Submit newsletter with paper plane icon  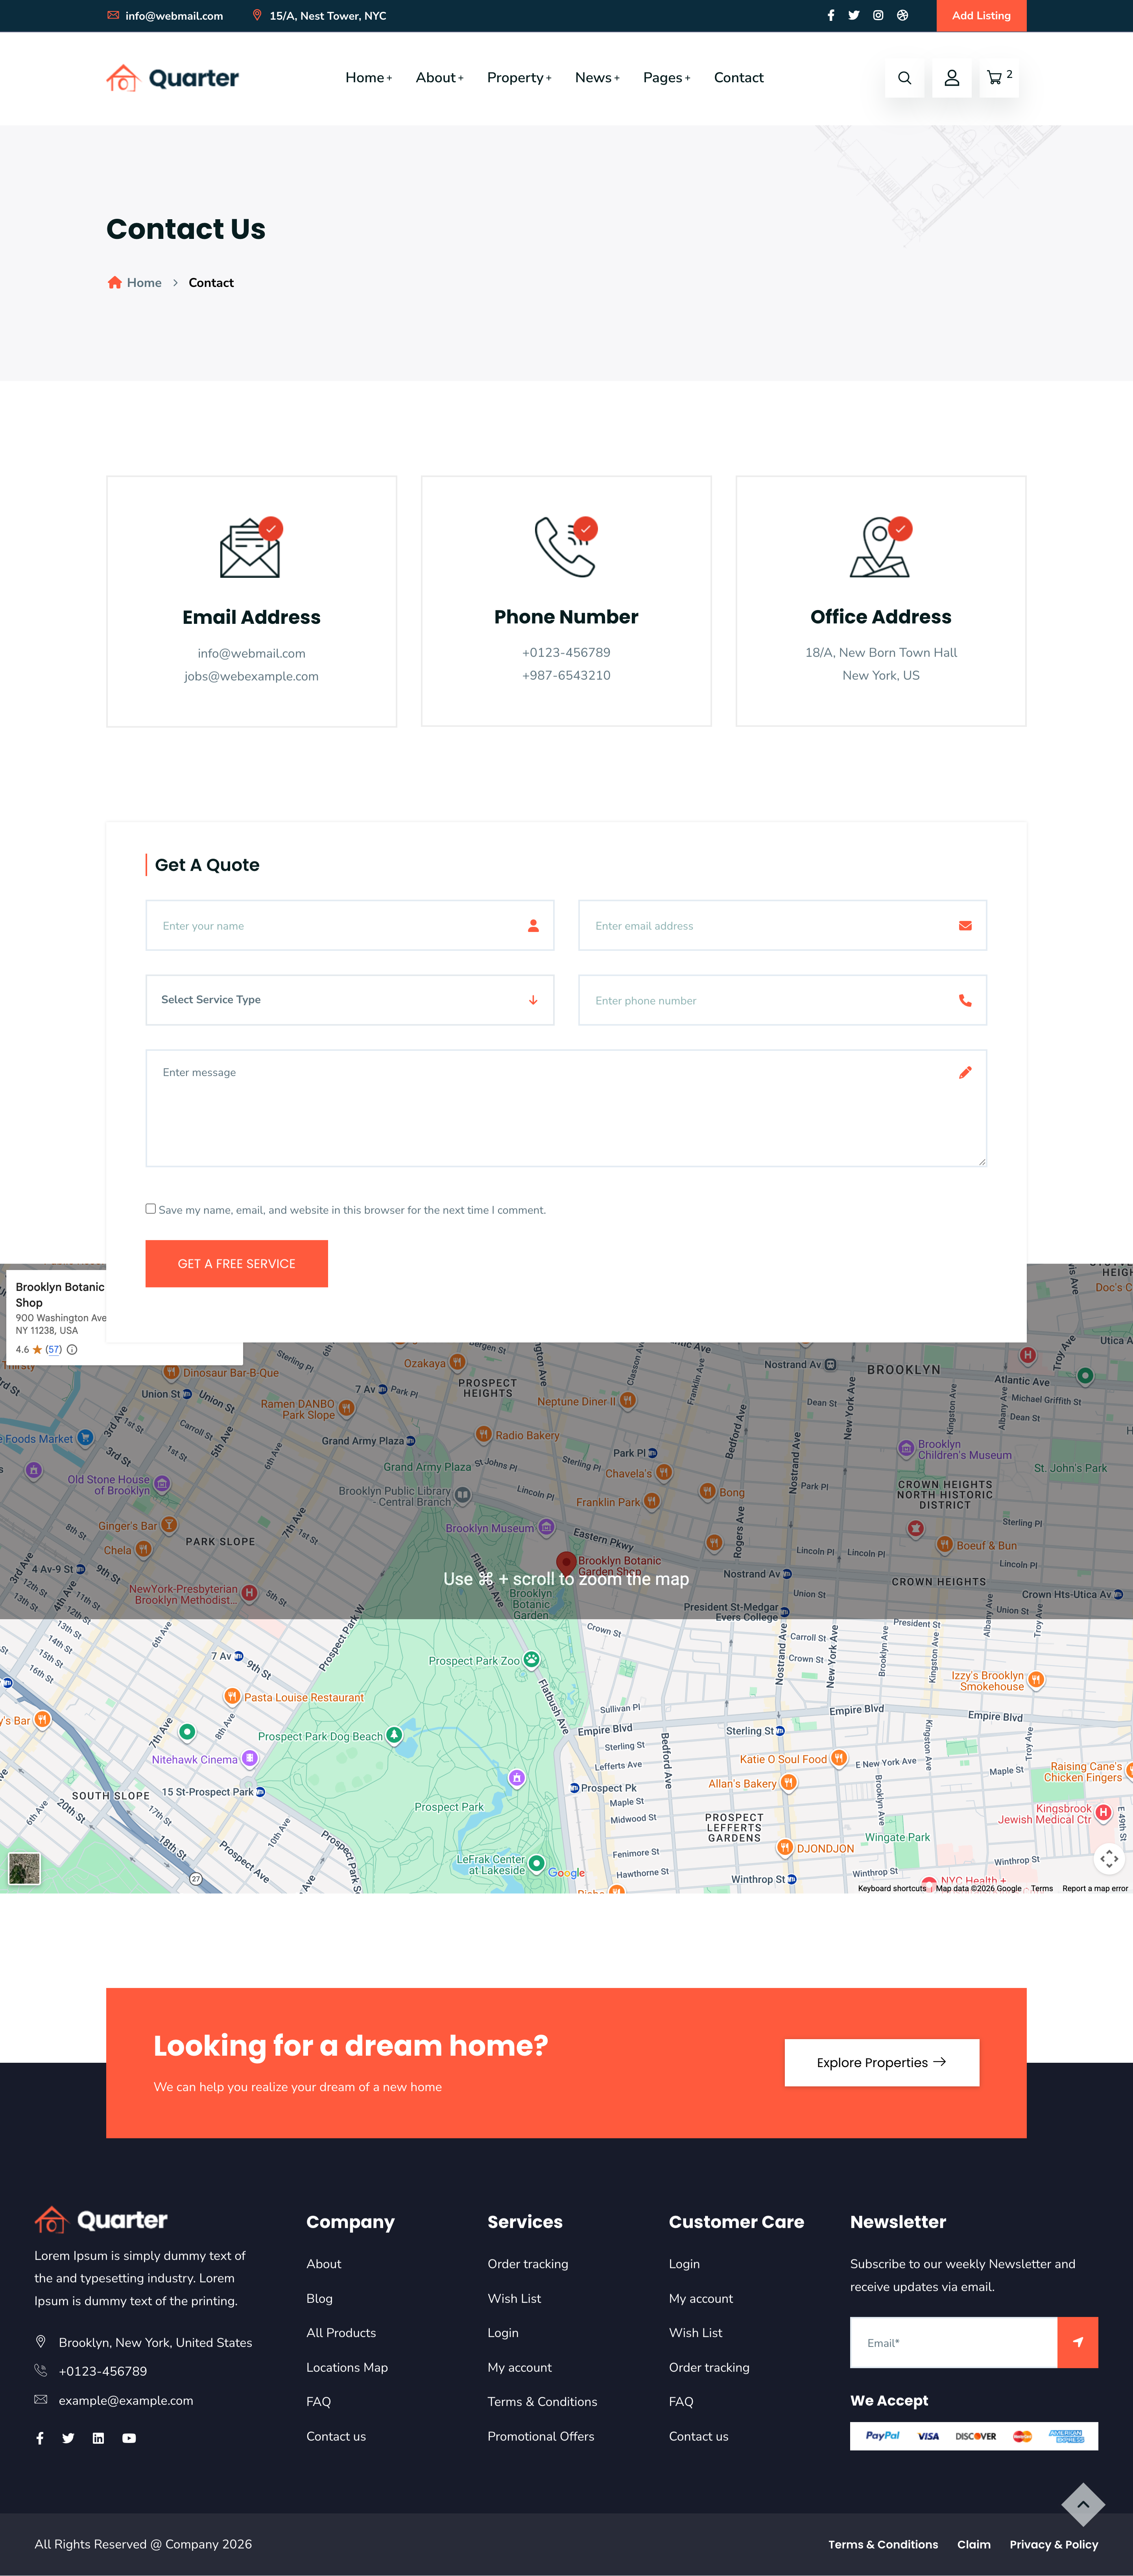coord(1077,2342)
